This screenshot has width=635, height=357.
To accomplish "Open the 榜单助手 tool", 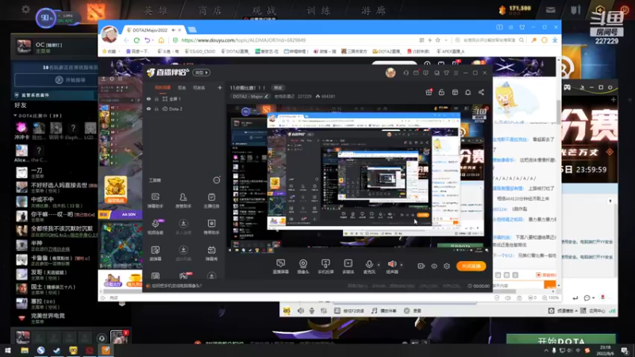I will 211,227.
